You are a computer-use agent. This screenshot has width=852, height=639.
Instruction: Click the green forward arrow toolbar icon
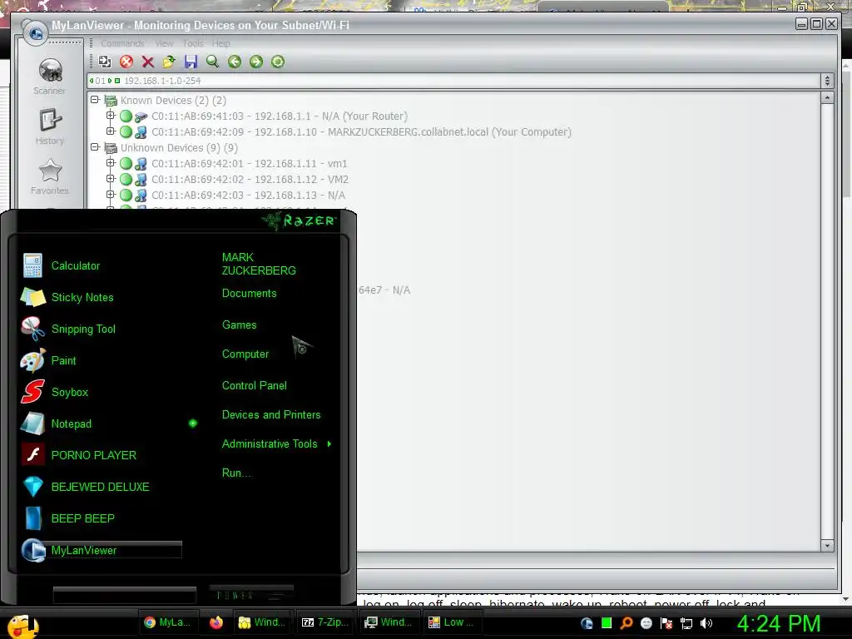256,62
